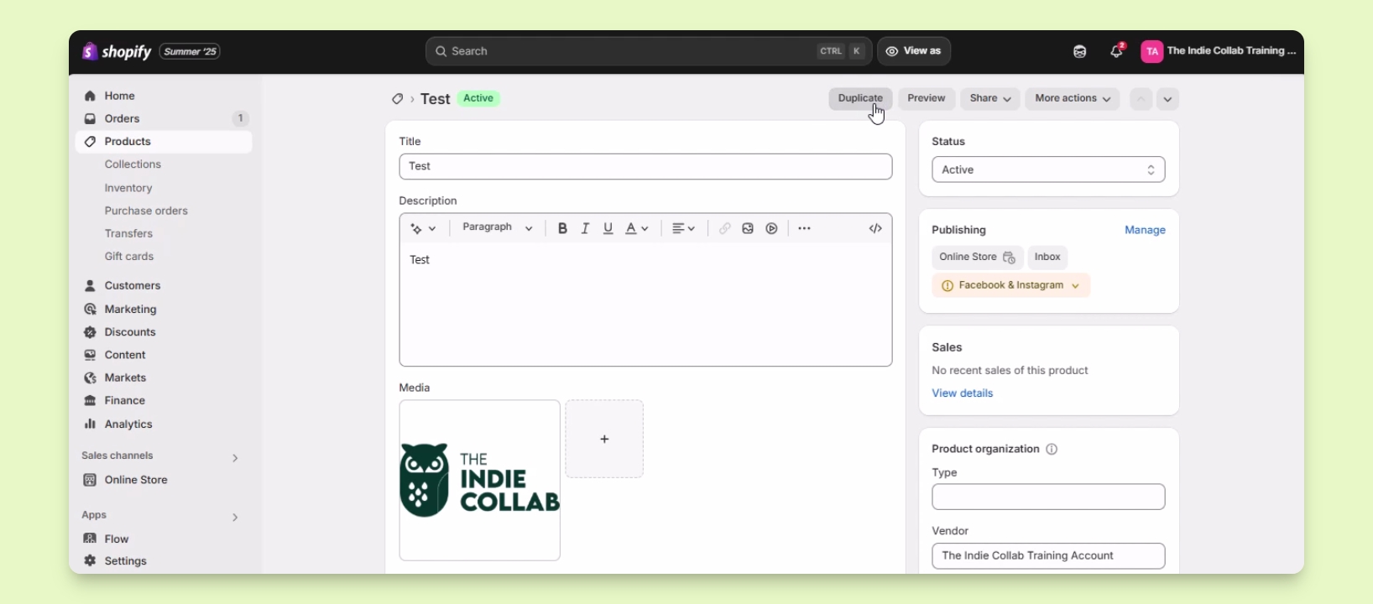Open Orders in sidebar
The width and height of the screenshot is (1373, 604).
(x=164, y=119)
